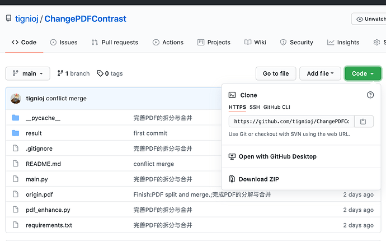Click the clone help question mark icon
This screenshot has height=241, width=386.
click(x=370, y=95)
